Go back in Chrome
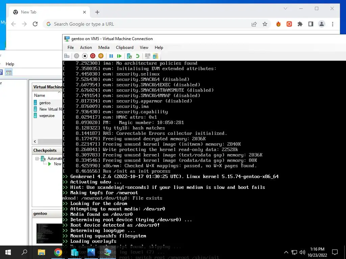The height and width of the screenshot is (259, 346). point(14,24)
